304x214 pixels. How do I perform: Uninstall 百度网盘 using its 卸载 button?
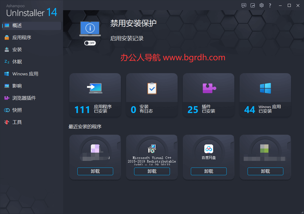208,171
